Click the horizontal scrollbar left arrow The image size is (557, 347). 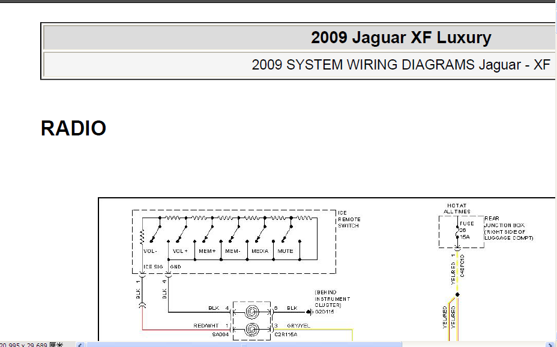[80, 345]
